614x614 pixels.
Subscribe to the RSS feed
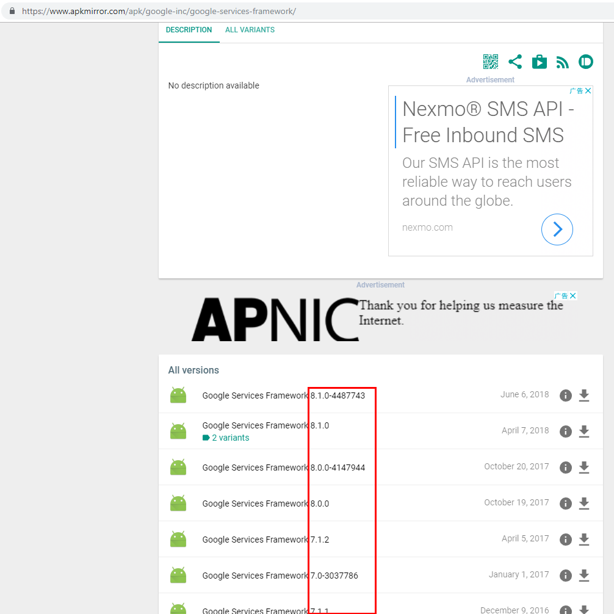coord(562,61)
